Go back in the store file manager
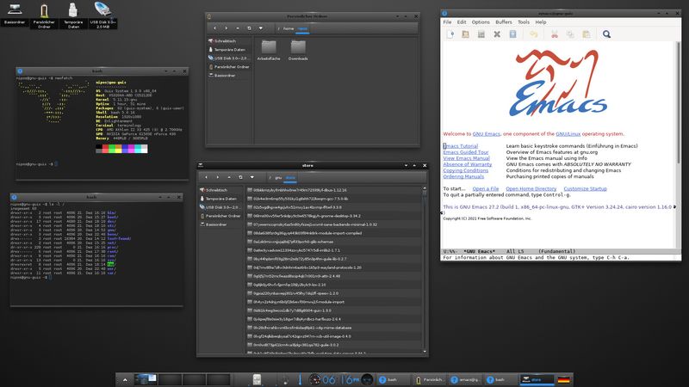Image resolution: width=689 pixels, height=387 pixels. pyautogui.click(x=206, y=177)
